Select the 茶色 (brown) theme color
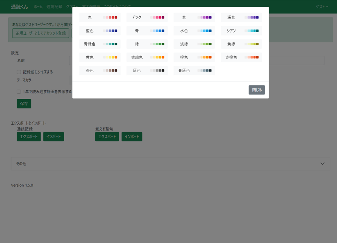The height and width of the screenshot is (243, 337). click(x=100, y=71)
